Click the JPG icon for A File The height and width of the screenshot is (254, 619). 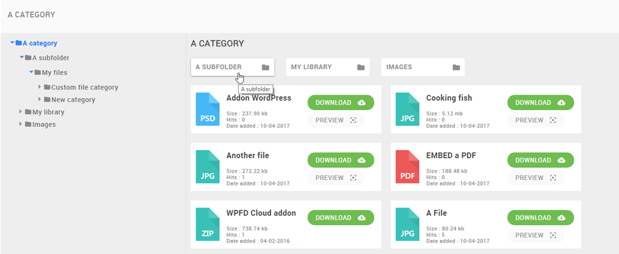(408, 224)
